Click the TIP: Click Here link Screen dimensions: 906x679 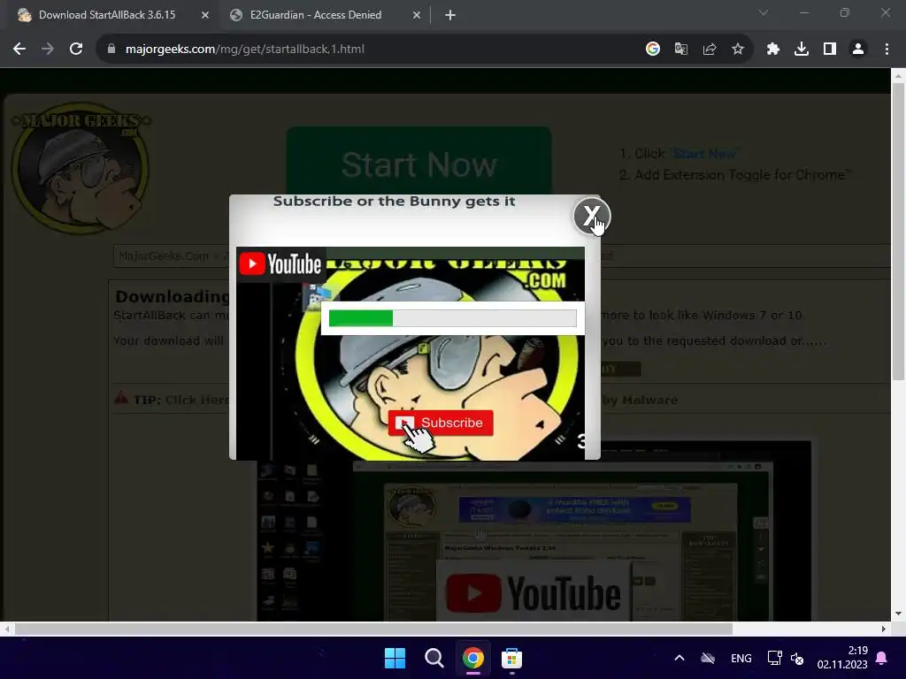(x=181, y=400)
